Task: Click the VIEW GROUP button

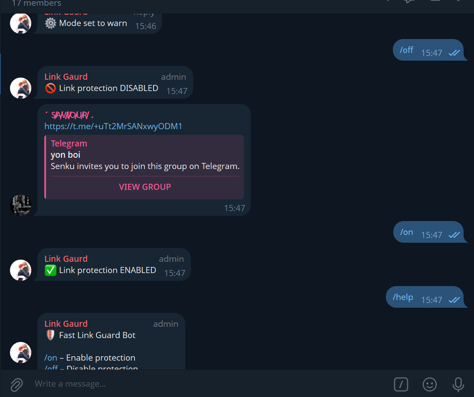Action: [145, 187]
